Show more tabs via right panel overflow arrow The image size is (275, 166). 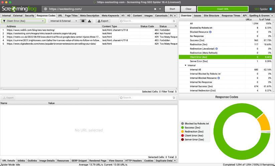tap(272, 15)
